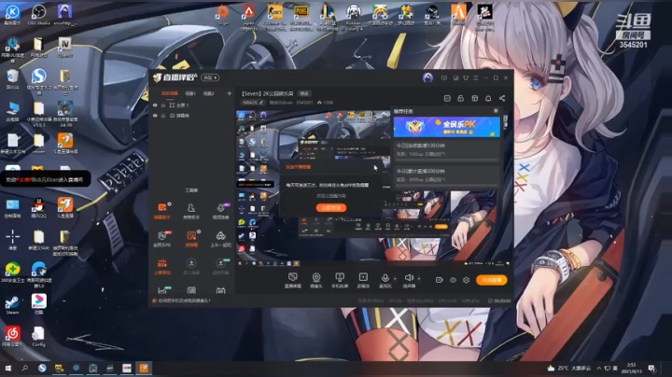Mute the microphone icon in bottom toolbar
The height and width of the screenshot is (377, 672).
pos(385,278)
